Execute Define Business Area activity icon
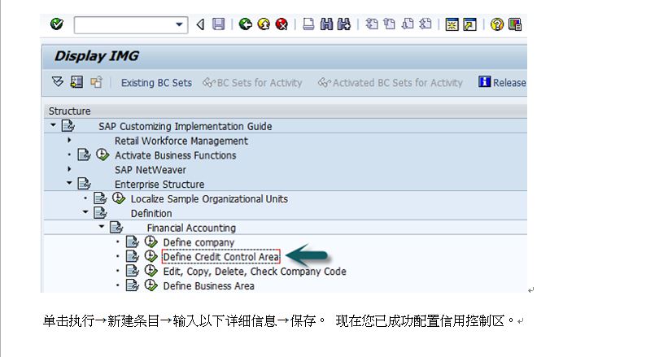 151,285
